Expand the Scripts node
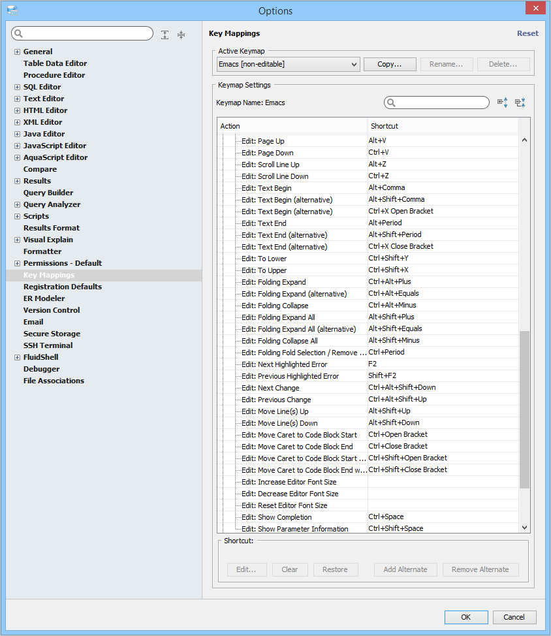The image size is (551, 636). coord(17,217)
